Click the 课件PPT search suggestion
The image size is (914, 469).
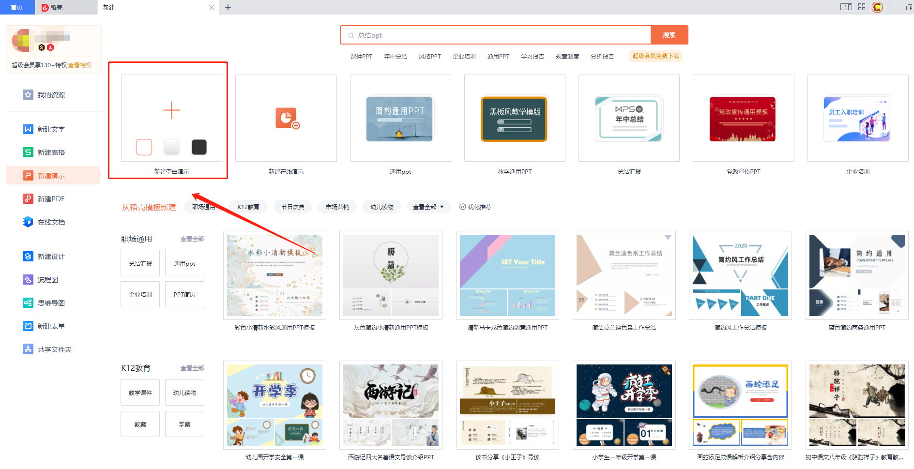[361, 56]
